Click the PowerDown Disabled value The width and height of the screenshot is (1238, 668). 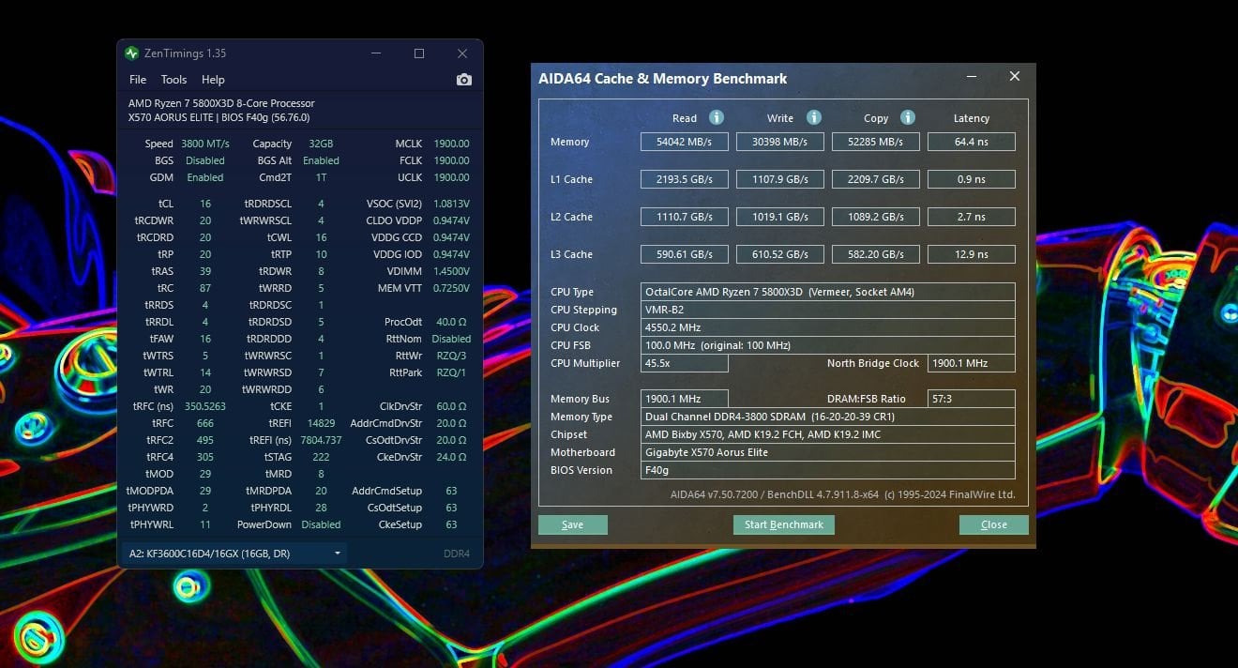tap(321, 524)
